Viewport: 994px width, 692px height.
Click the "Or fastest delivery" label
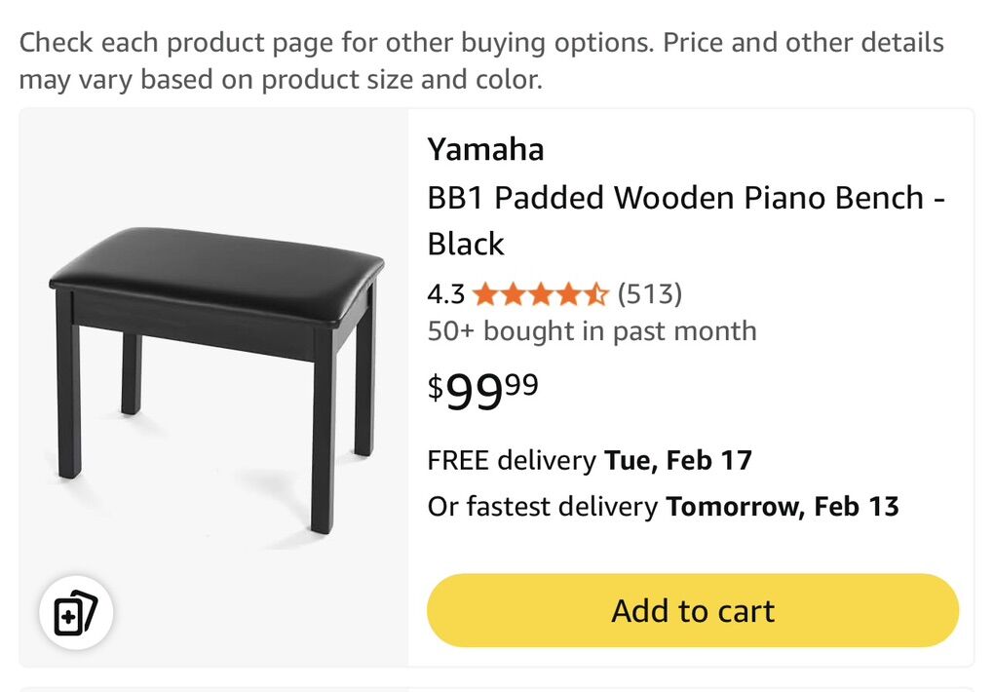pos(542,507)
